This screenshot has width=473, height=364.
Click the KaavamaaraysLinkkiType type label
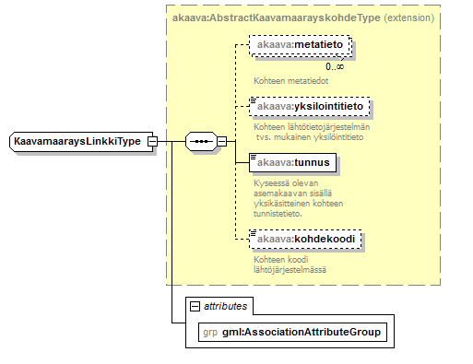coord(77,141)
